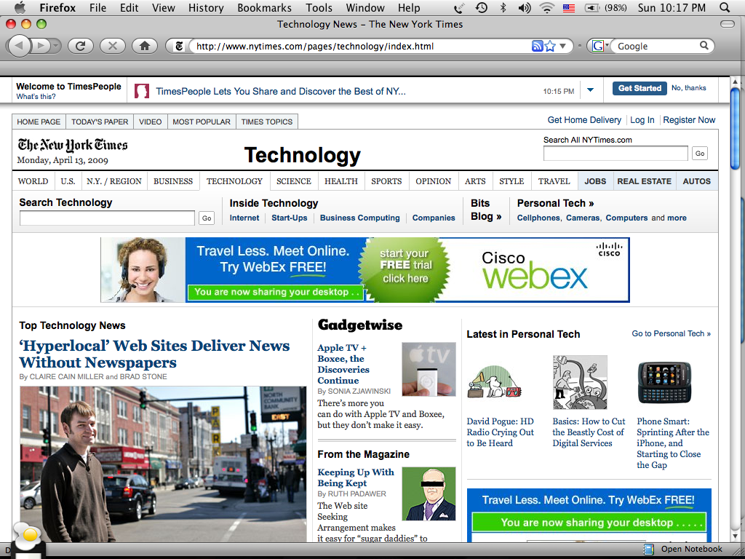Open the Apple menu
Viewport: 745px width, 559px height.
pyautogui.click(x=20, y=7)
